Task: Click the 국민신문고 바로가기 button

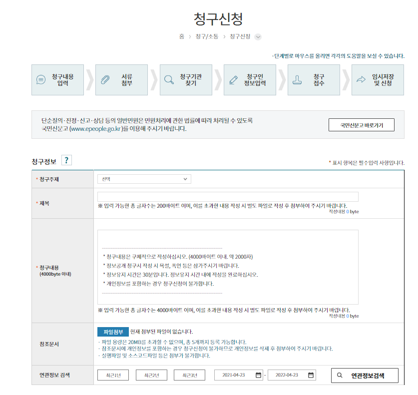Action: pyautogui.click(x=362, y=124)
